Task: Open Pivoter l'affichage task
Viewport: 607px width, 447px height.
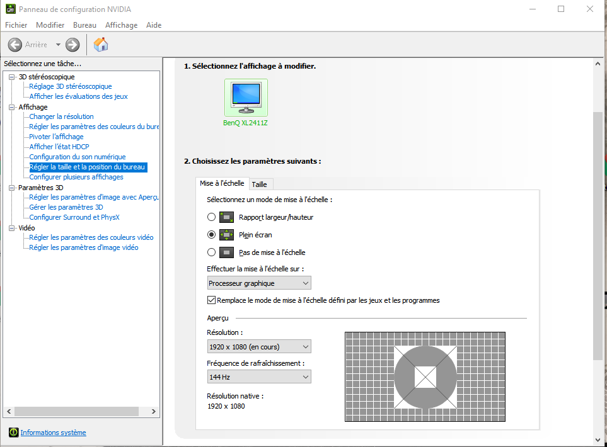Action: pos(56,137)
